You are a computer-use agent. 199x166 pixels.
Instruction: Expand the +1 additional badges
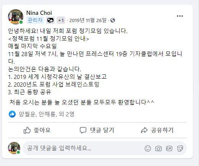(61, 20)
